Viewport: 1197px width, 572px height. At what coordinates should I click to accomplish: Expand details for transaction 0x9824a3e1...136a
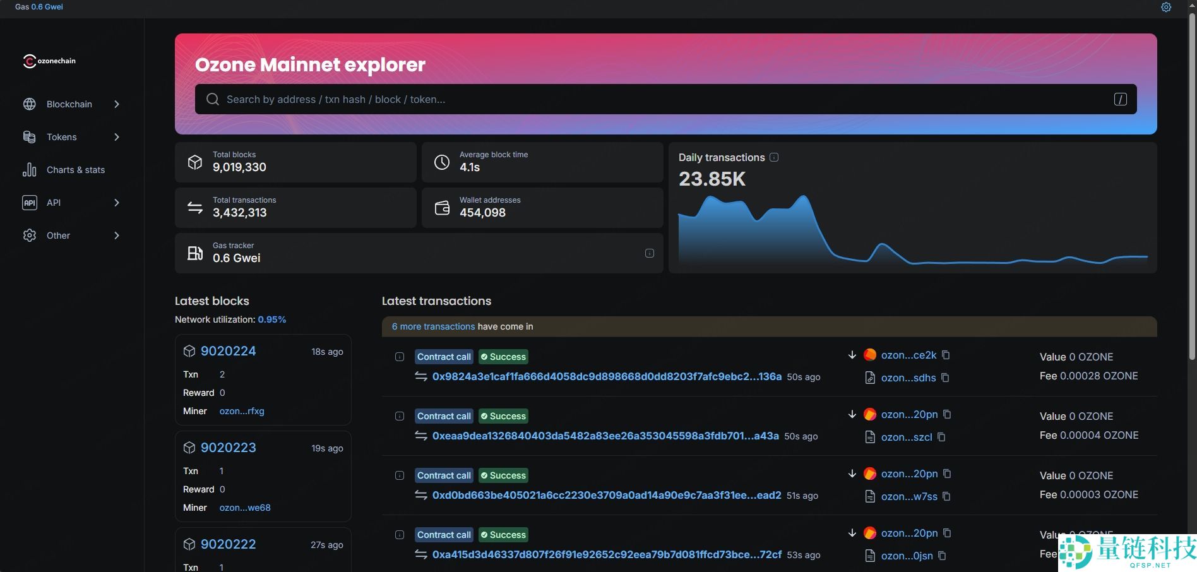click(400, 357)
